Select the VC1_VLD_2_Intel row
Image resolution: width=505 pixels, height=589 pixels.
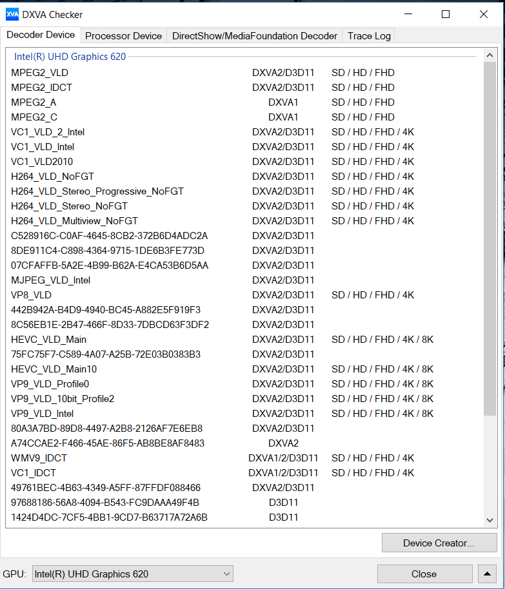pyautogui.click(x=244, y=132)
